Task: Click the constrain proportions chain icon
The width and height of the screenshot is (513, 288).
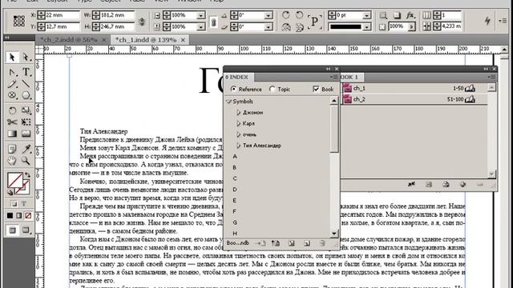Action: click(142, 22)
